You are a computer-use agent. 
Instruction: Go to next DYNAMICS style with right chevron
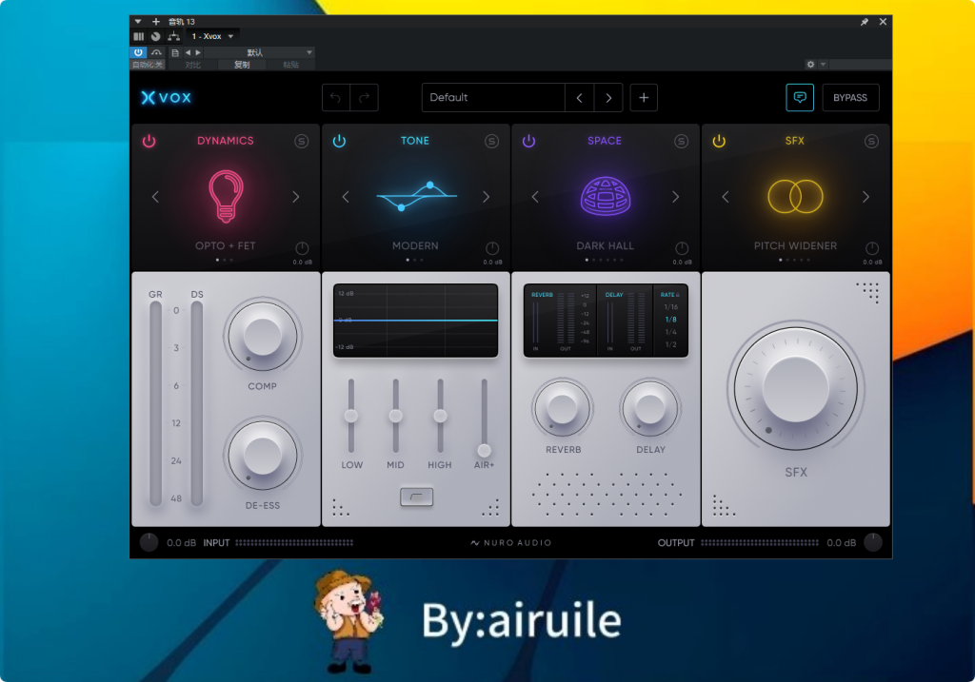(296, 197)
